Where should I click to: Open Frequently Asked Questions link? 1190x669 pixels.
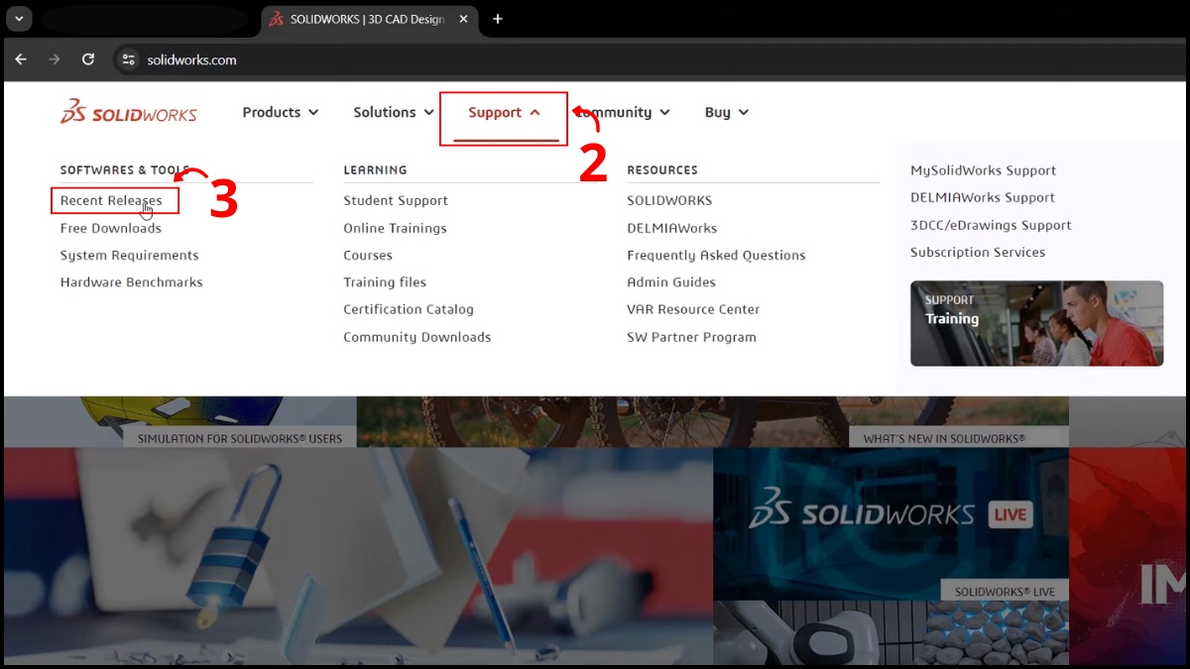[716, 255]
